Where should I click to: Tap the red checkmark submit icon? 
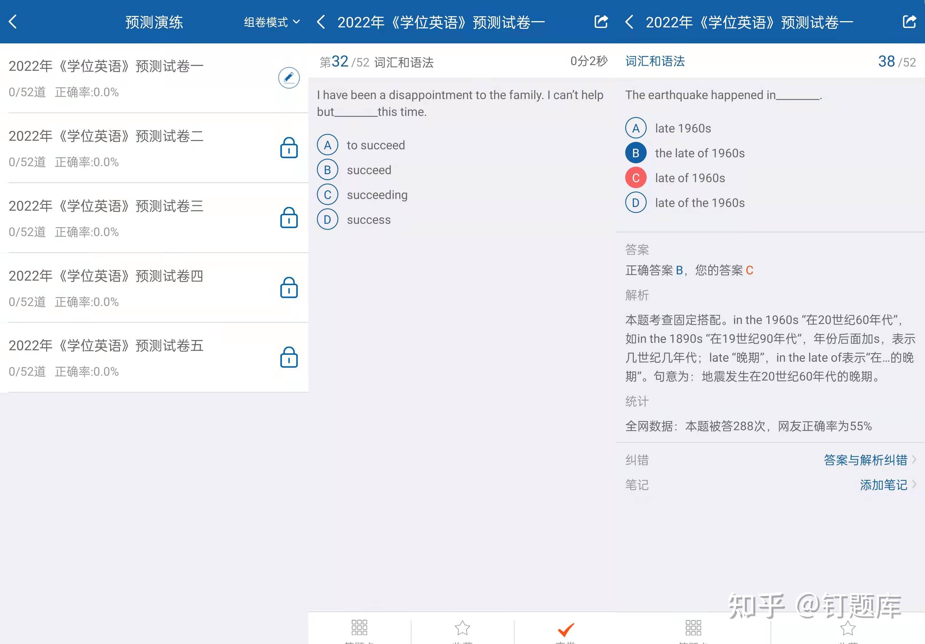point(565,629)
